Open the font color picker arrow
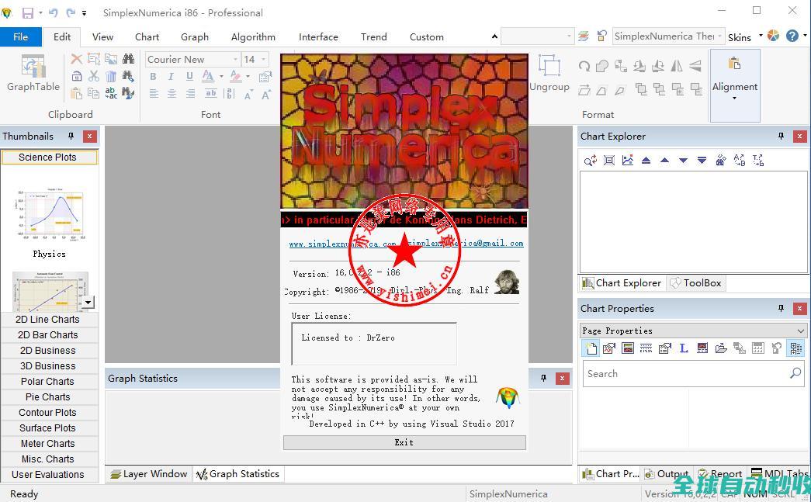 point(221,76)
